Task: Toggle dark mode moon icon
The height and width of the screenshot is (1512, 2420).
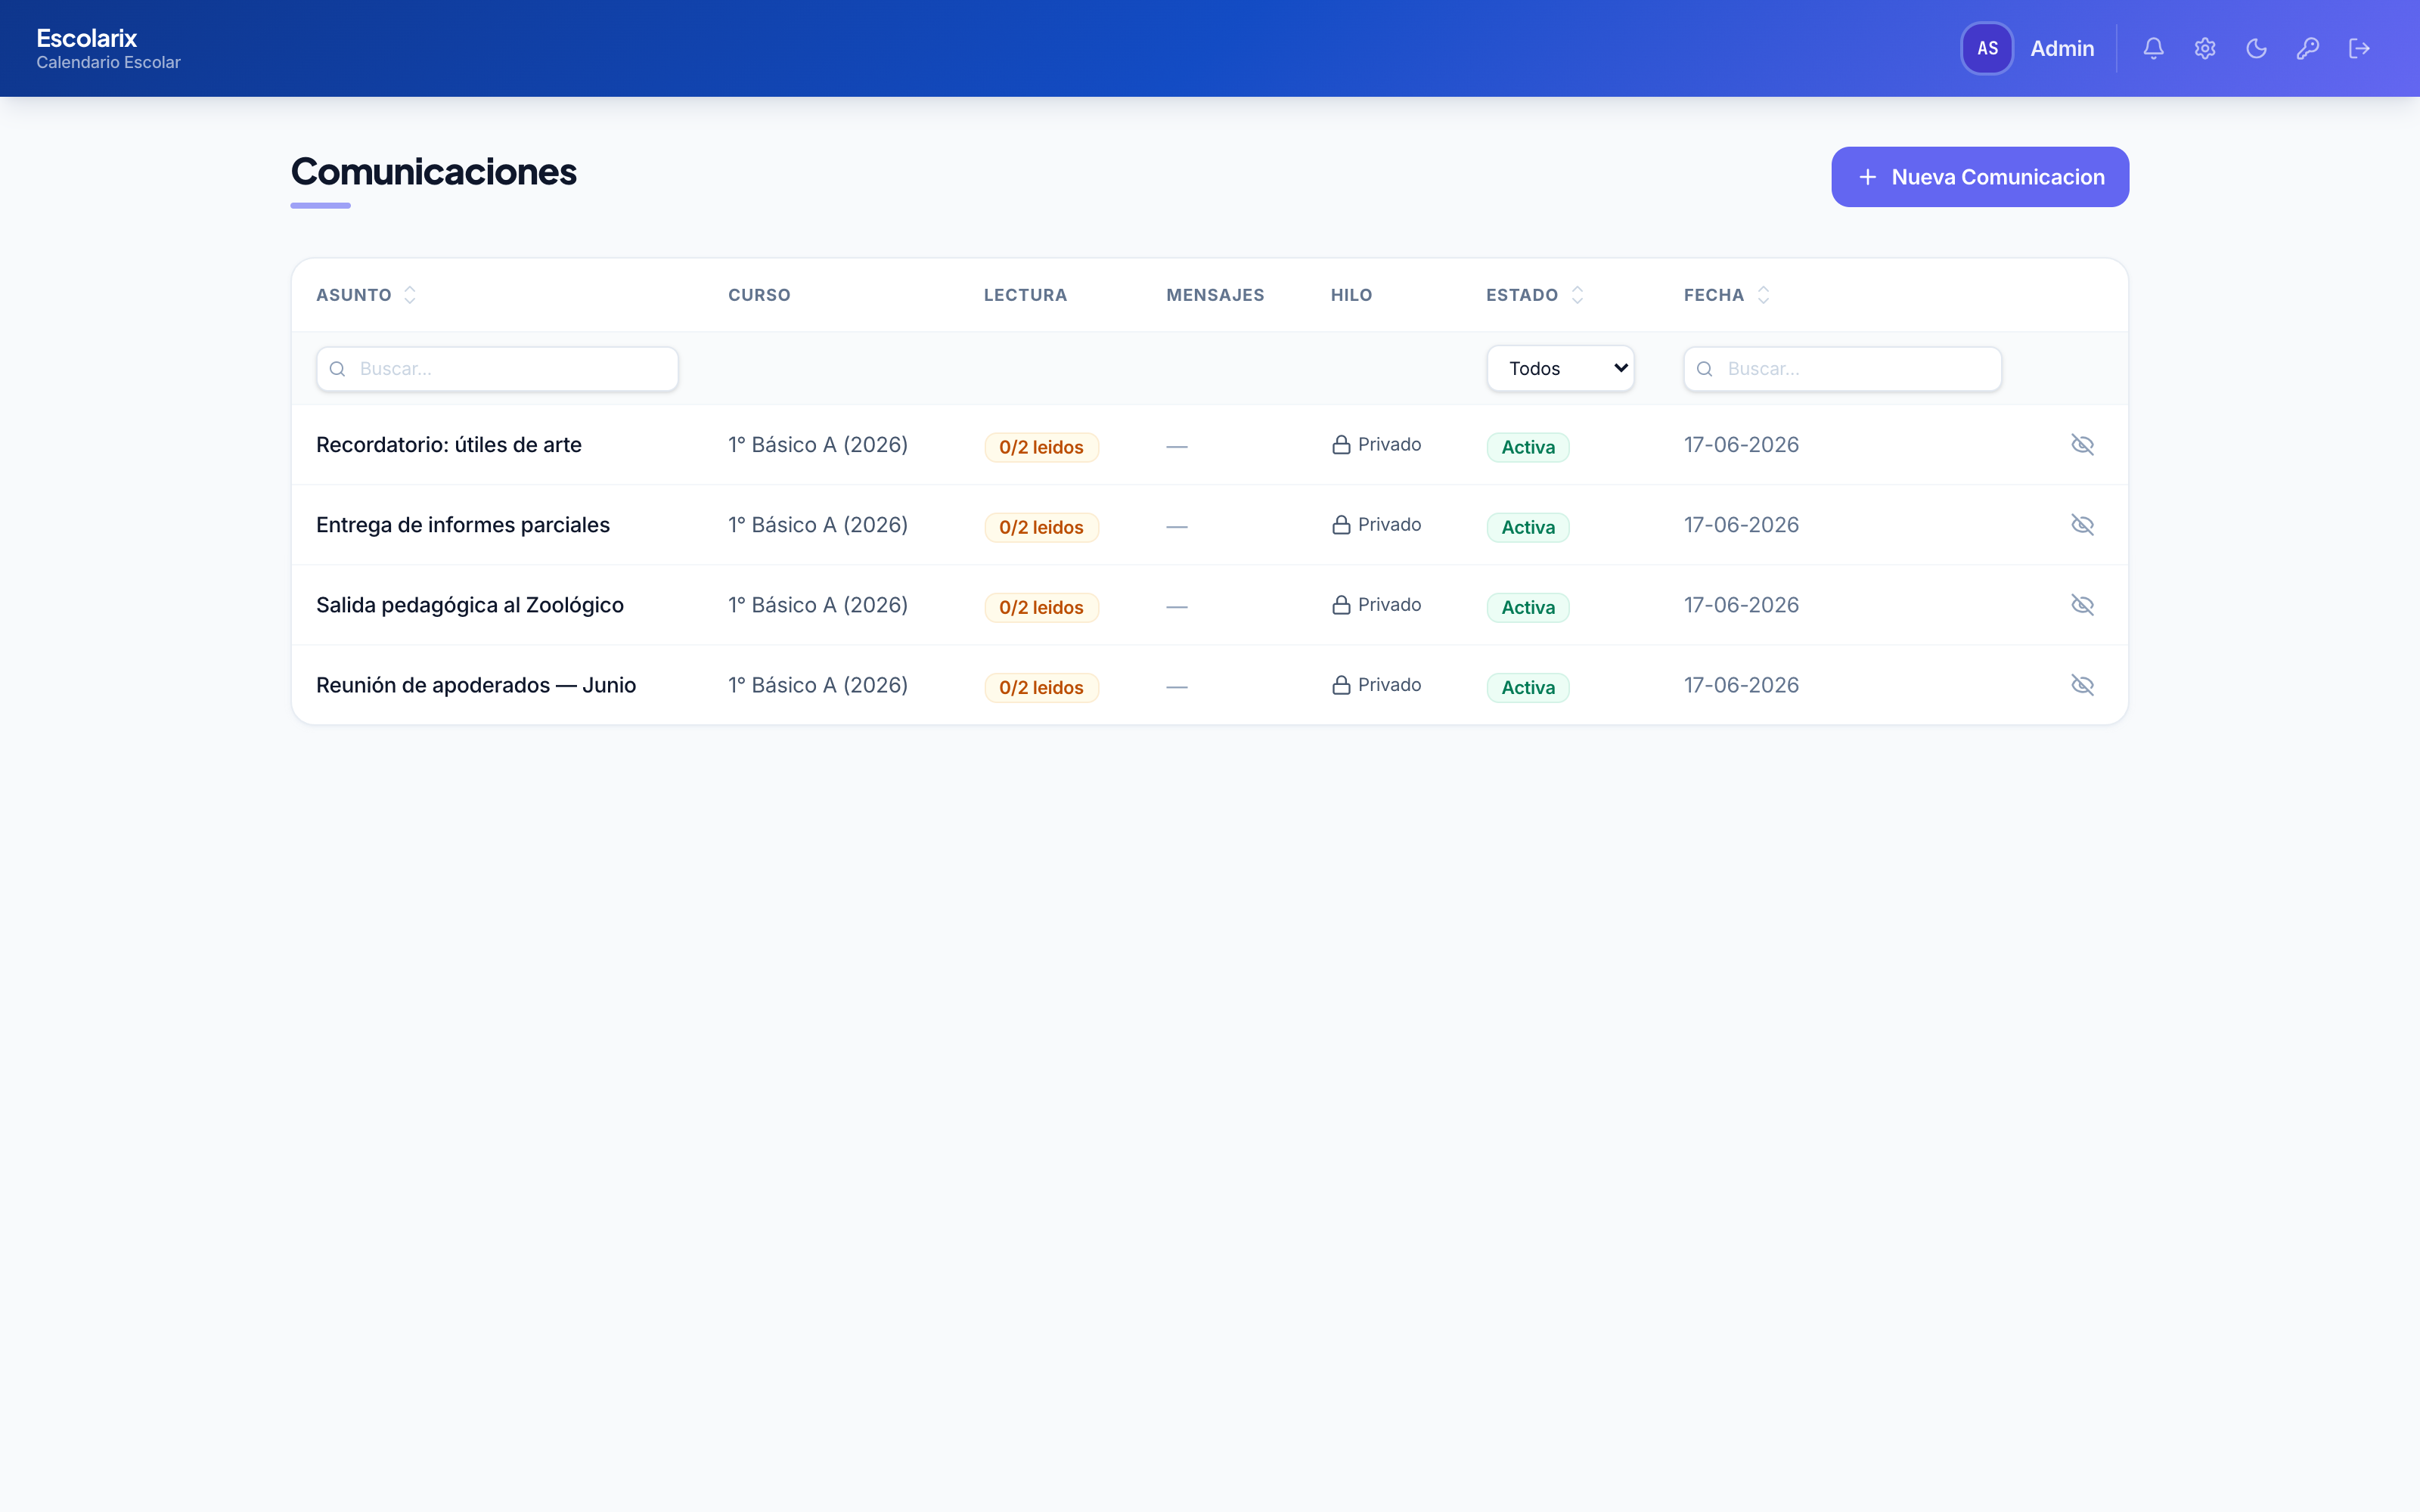Action: [2256, 48]
